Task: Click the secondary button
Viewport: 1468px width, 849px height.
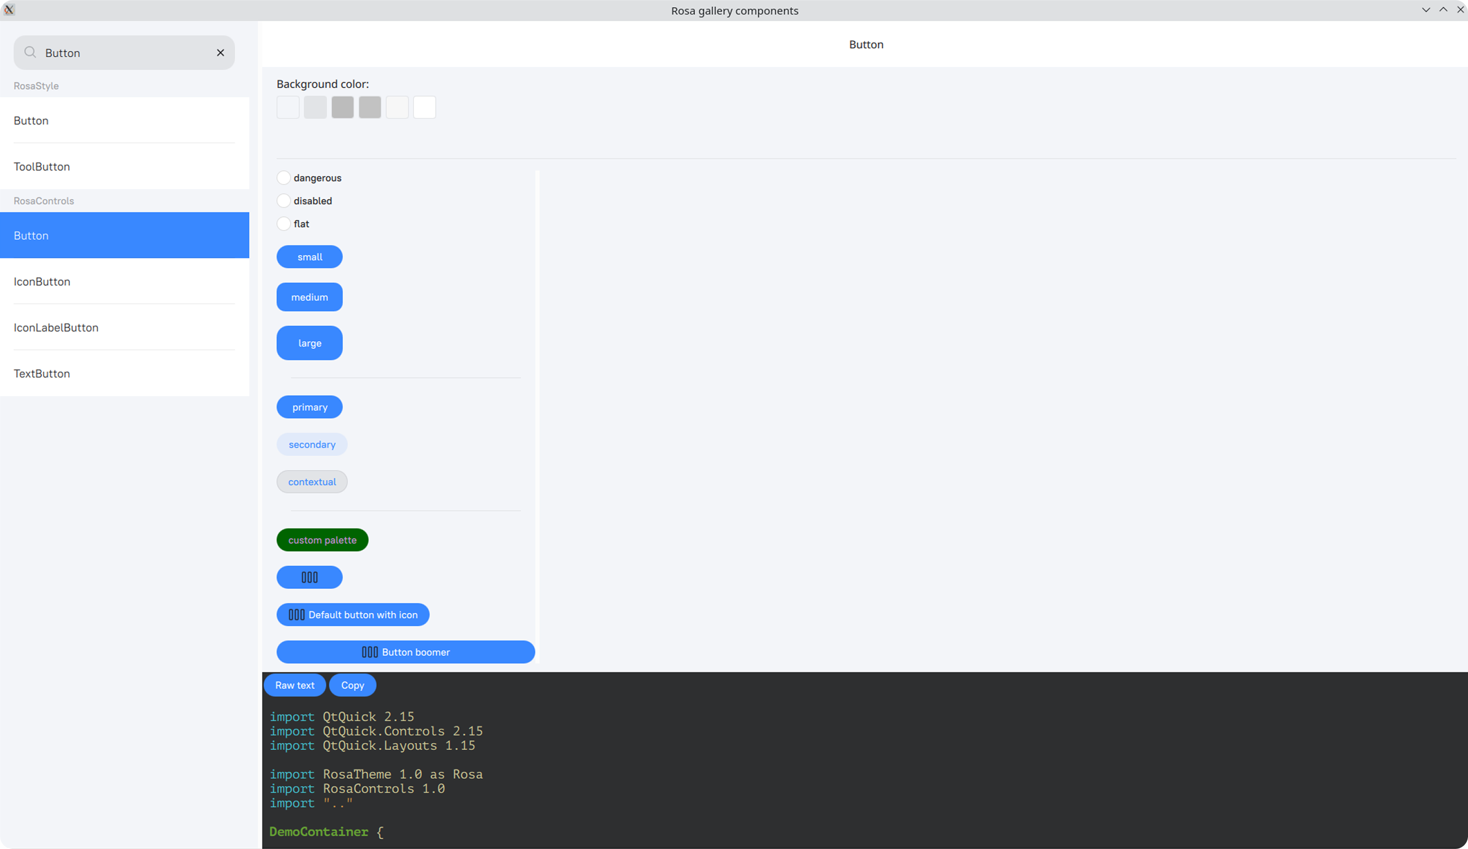Action: [311, 444]
